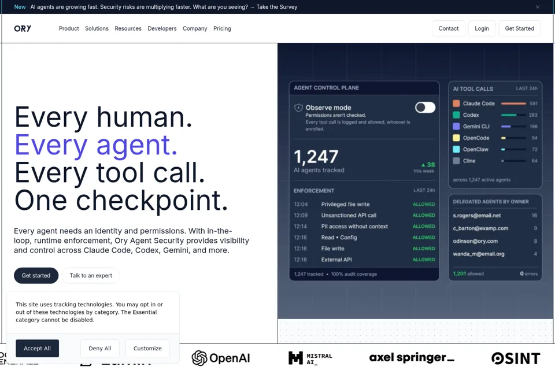This screenshot has height=370, width=555.
Task: Click the 'AI TOOL CALLS' panel title
Action: tap(473, 89)
